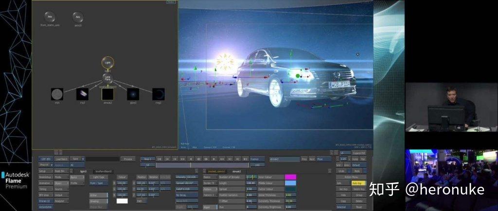The width and height of the screenshot is (498, 211).
Task: Select the second Axis node in the schematic
Action: pyautogui.click(x=78, y=17)
